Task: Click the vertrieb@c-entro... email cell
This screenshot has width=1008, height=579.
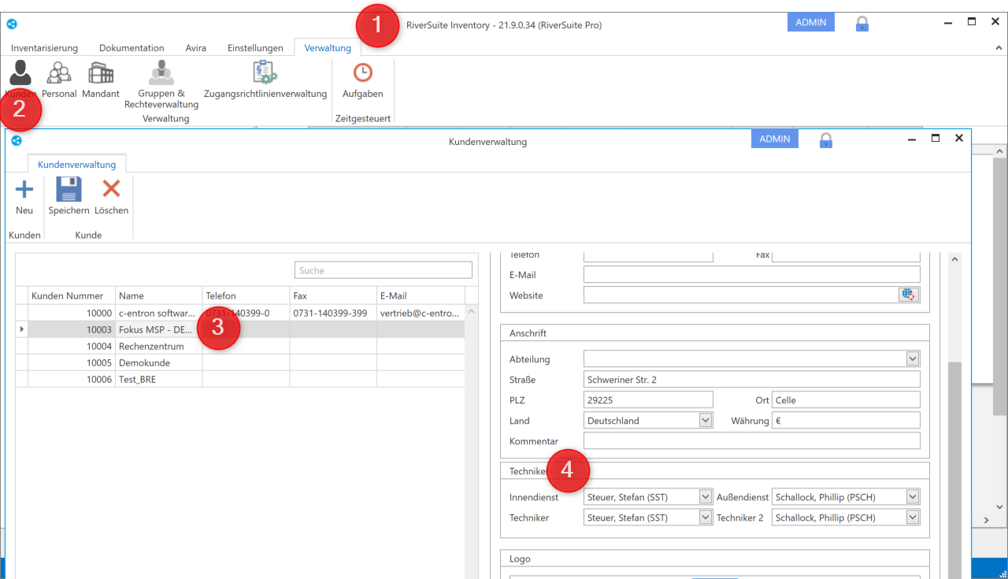Action: click(x=421, y=313)
